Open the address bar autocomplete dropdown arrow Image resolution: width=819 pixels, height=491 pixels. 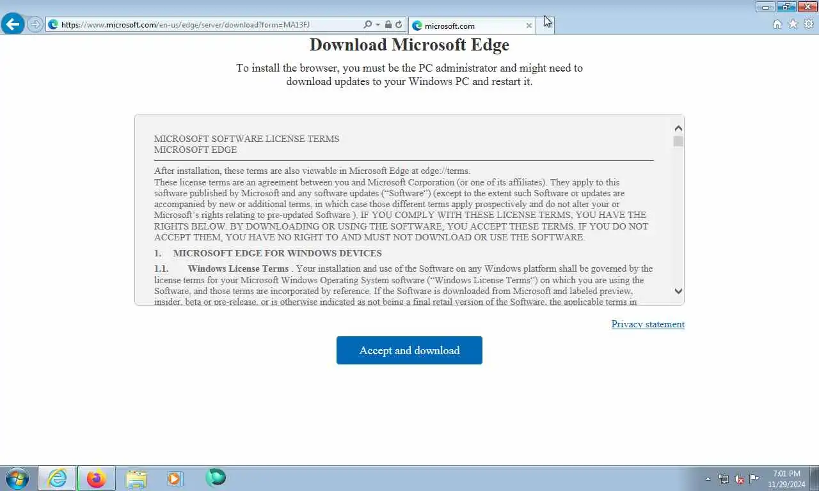click(378, 25)
